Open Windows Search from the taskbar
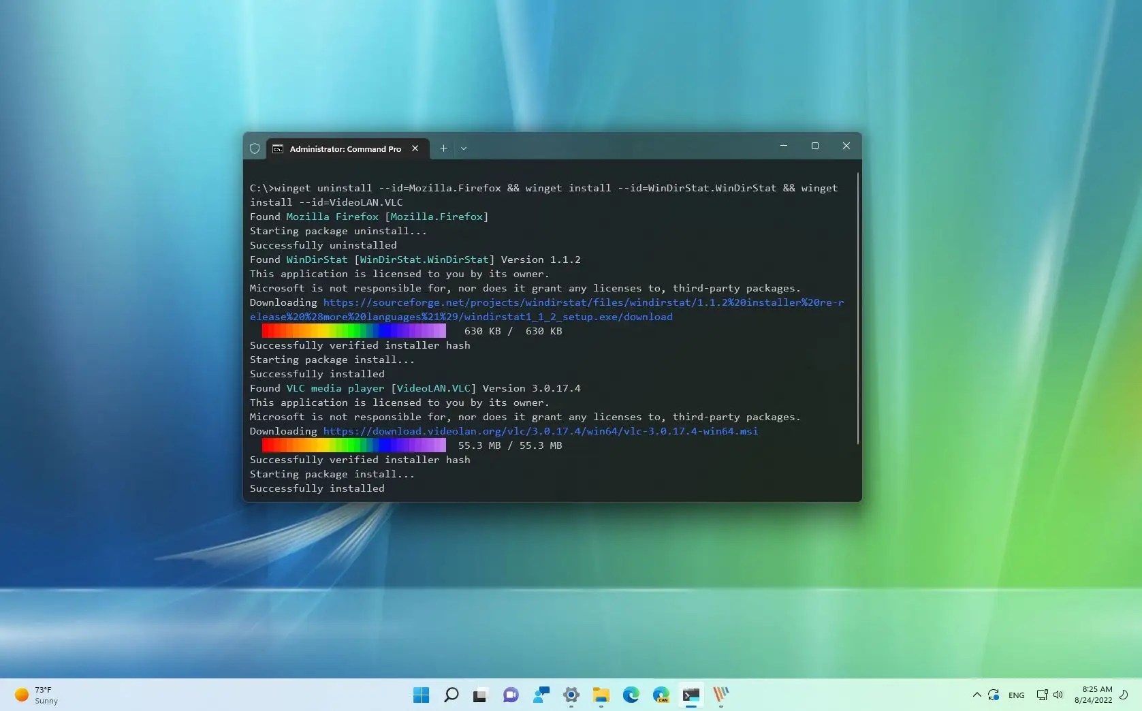The image size is (1142, 711). click(451, 695)
